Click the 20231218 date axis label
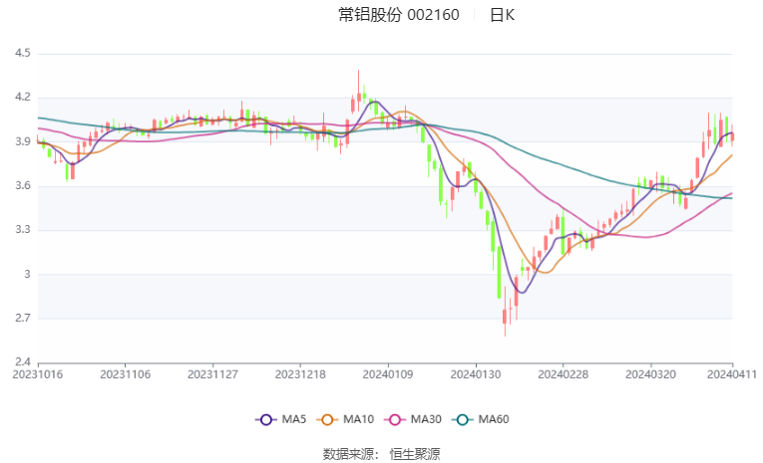 tap(300, 374)
